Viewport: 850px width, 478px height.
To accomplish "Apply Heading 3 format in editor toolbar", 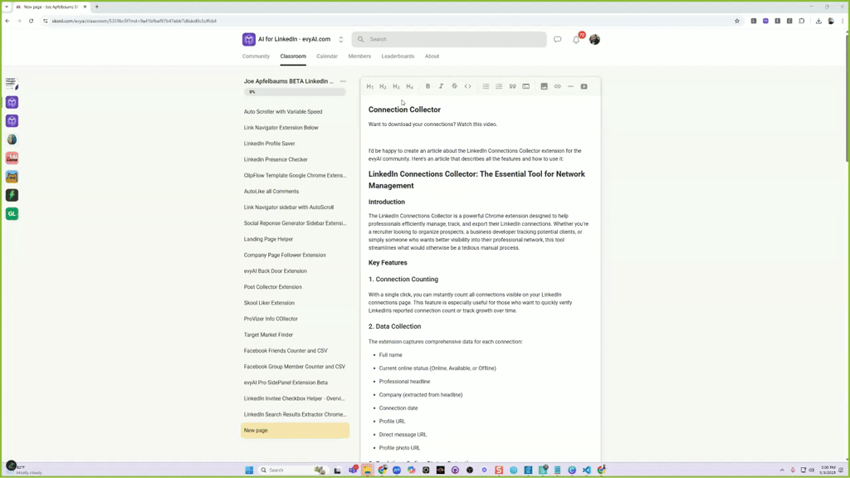I will point(396,86).
